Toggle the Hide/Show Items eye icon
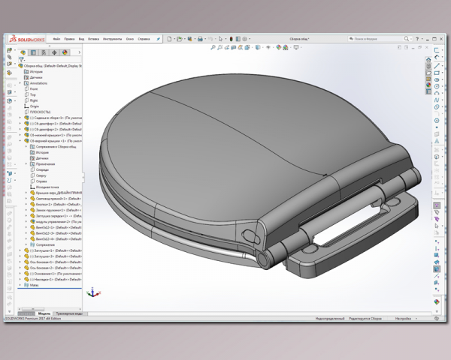The image size is (451, 360). coord(268,47)
